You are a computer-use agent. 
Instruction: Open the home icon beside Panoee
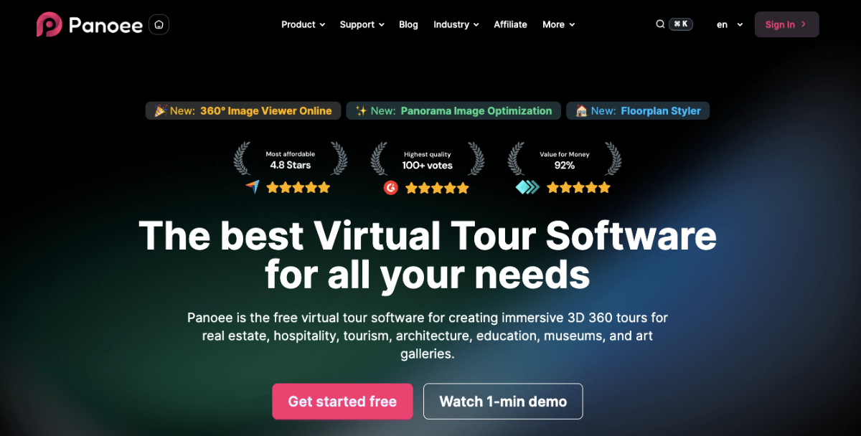(x=159, y=24)
